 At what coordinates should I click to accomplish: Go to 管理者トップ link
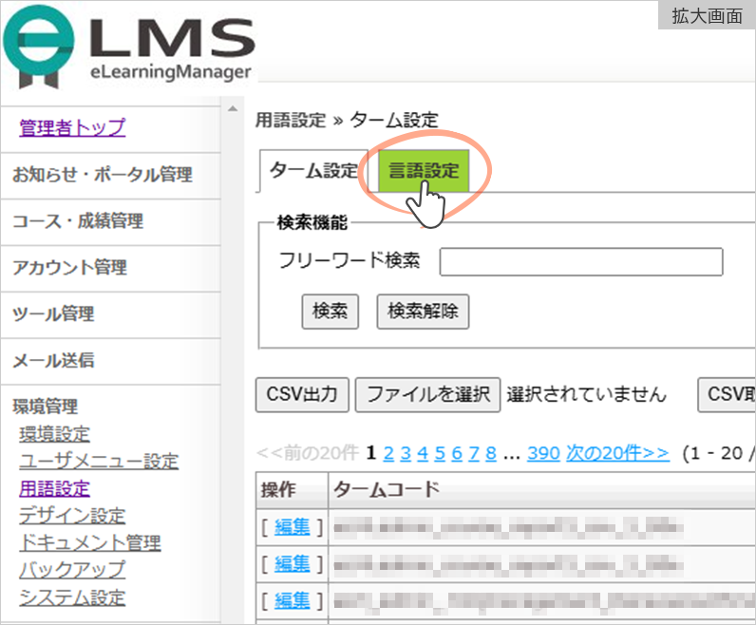coord(72,128)
